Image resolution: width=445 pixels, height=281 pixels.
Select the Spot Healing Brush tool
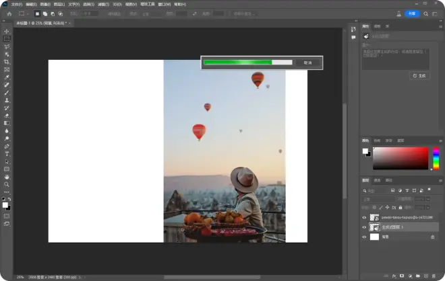[7, 85]
